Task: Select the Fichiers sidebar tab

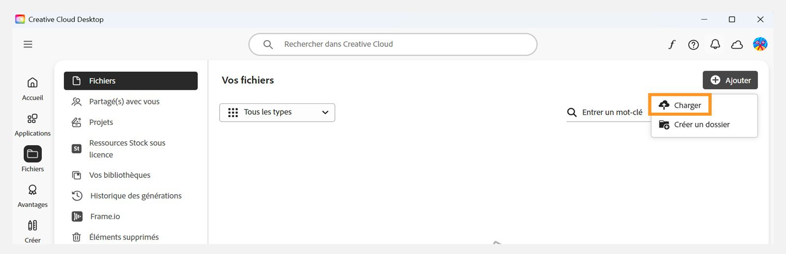Action: [x=131, y=81]
